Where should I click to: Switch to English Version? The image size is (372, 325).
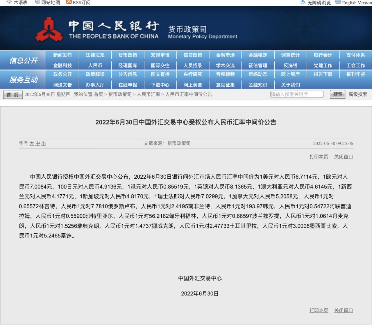pos(357,3)
